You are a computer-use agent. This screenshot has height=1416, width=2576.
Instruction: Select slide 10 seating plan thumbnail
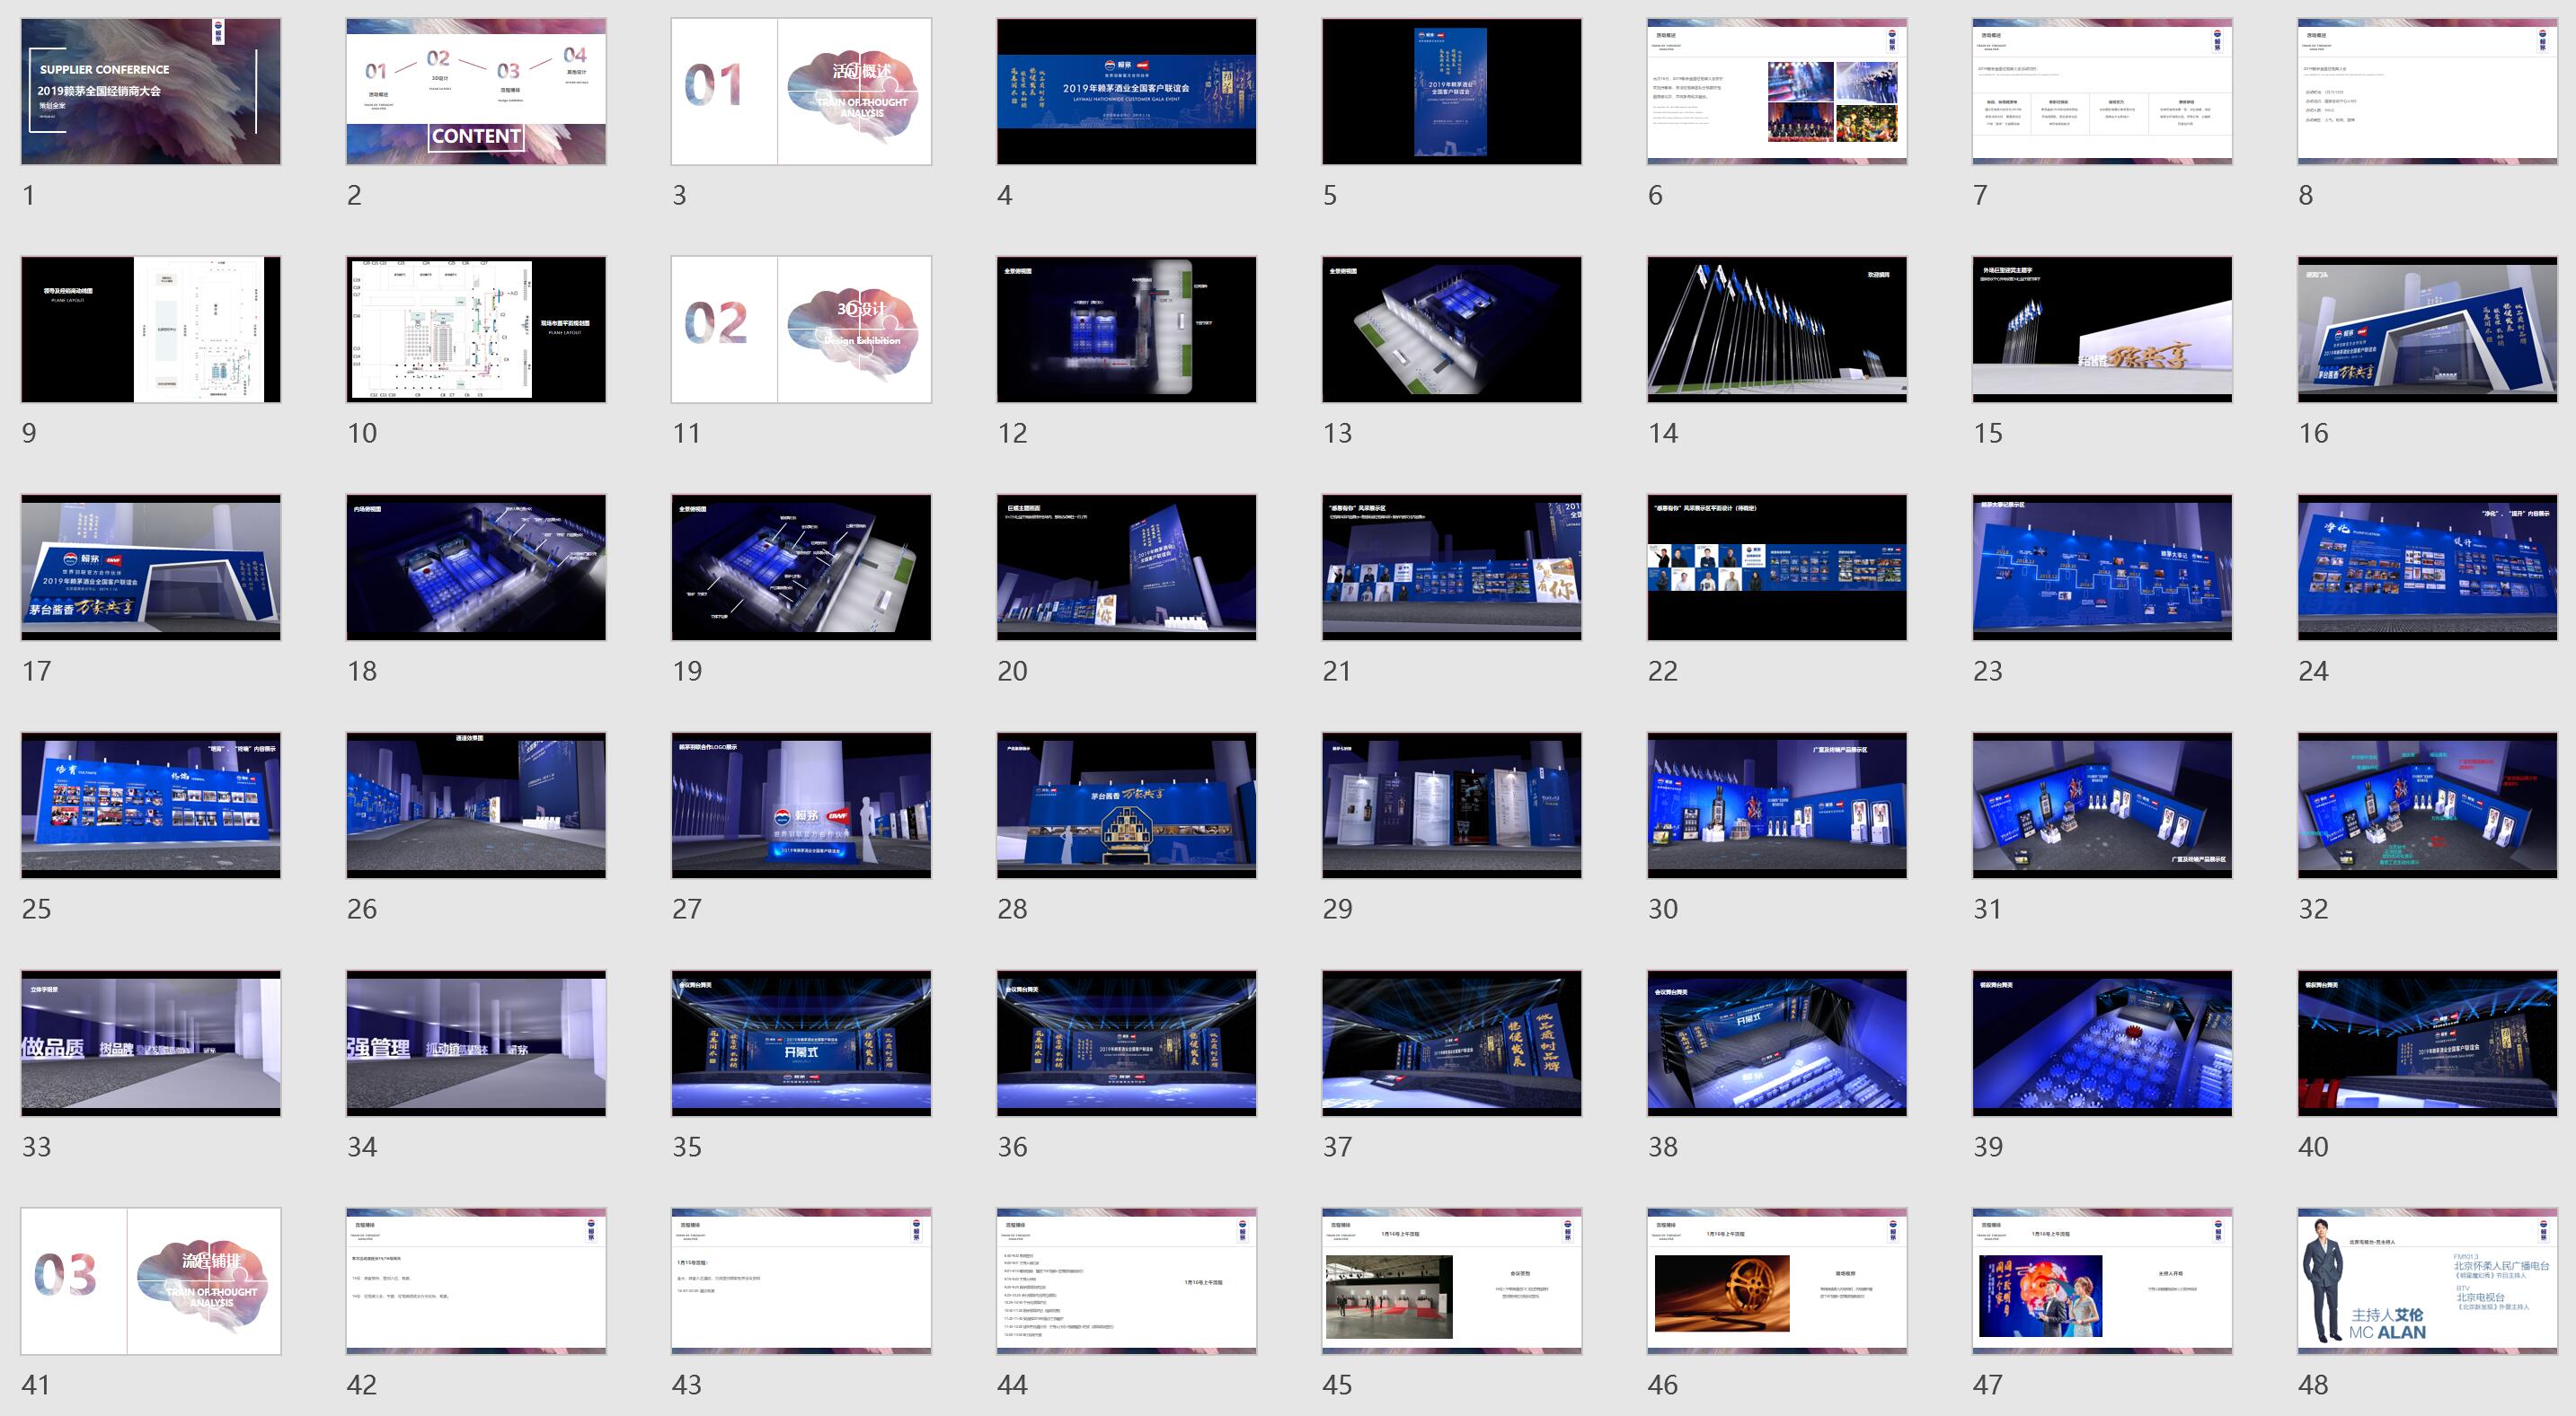click(476, 329)
